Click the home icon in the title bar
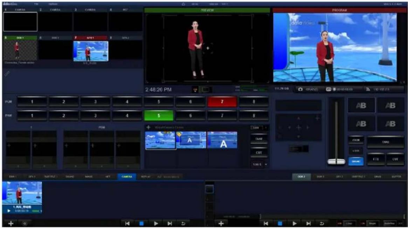 tap(183, 4)
